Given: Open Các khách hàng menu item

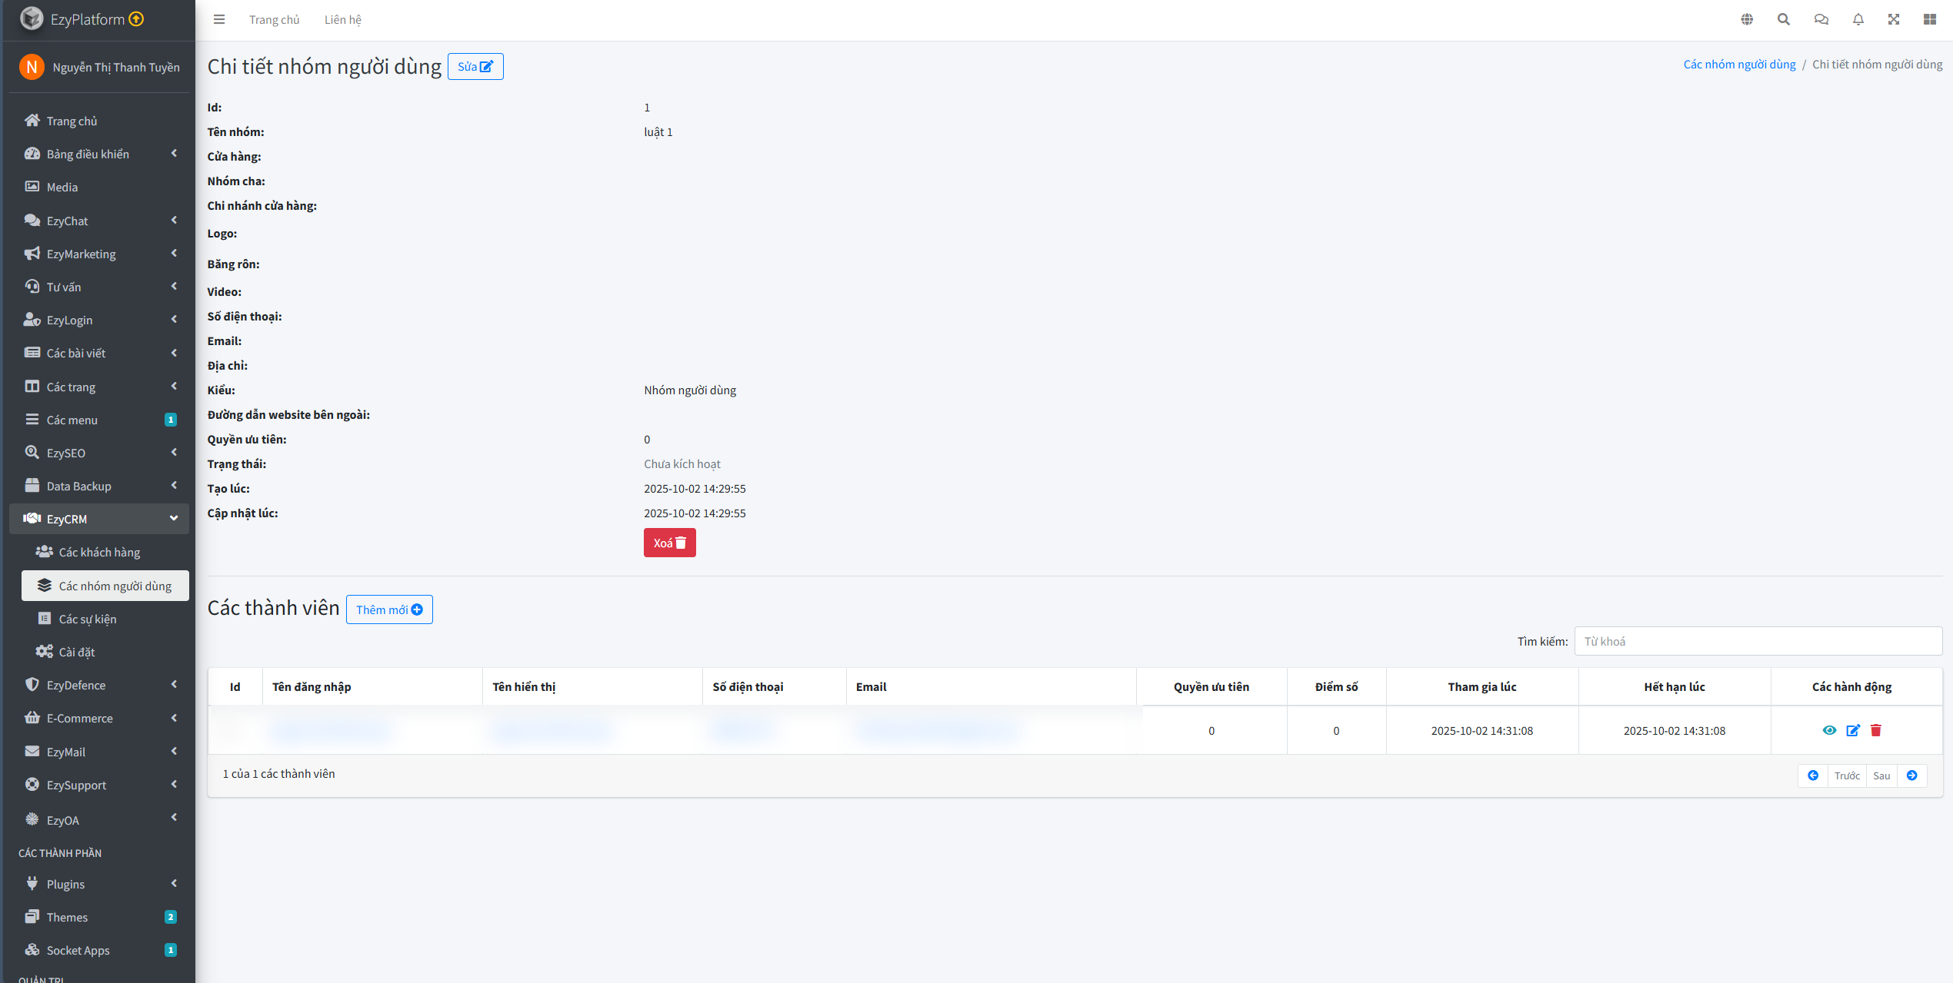Looking at the screenshot, I should click(99, 552).
